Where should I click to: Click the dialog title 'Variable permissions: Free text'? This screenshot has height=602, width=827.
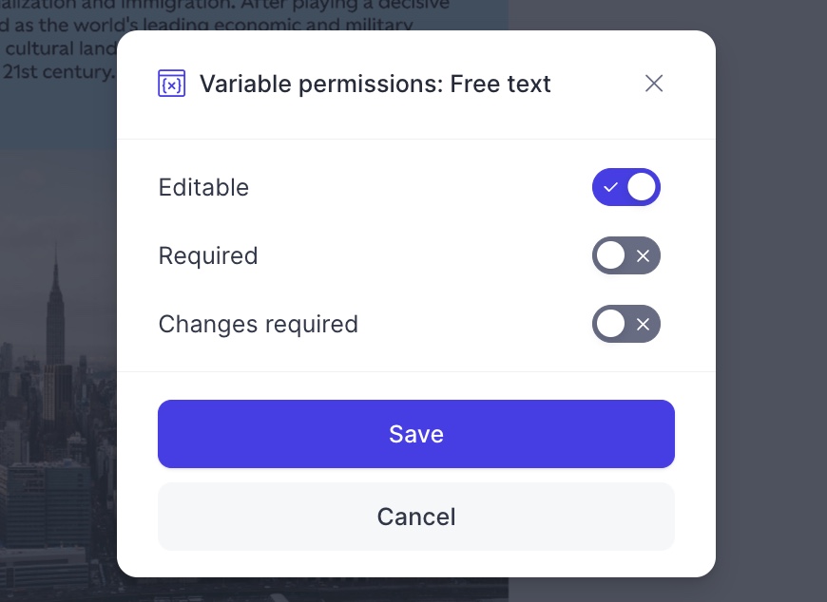375,84
